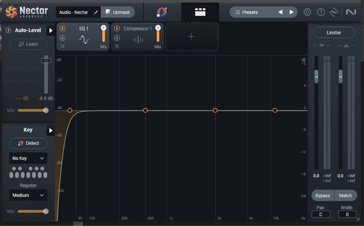This screenshot has height=226, width=364.
Task: Expand the Auto-Level panel arrow
Action: 51,30
